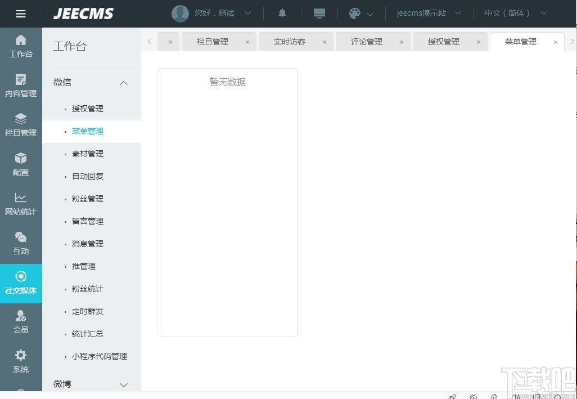Switch to the 评论管理 tab

tap(368, 41)
